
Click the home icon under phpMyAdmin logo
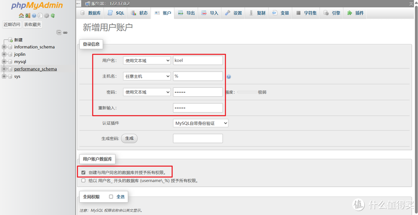21,15
